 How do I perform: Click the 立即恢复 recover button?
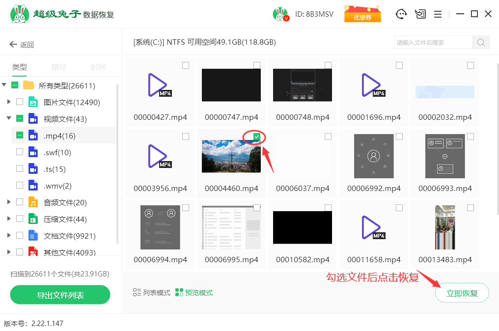tap(462, 293)
